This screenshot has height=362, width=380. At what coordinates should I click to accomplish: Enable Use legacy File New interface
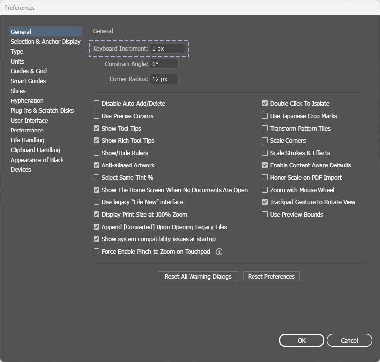coord(96,202)
